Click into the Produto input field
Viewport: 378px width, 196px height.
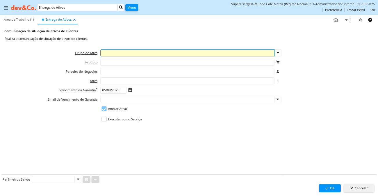click(187, 62)
